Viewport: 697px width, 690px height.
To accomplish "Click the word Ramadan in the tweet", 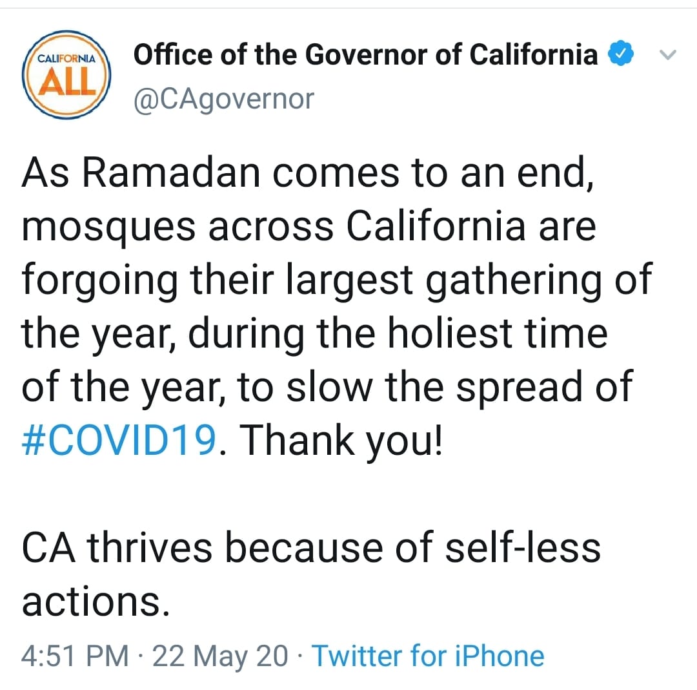I will [171, 172].
